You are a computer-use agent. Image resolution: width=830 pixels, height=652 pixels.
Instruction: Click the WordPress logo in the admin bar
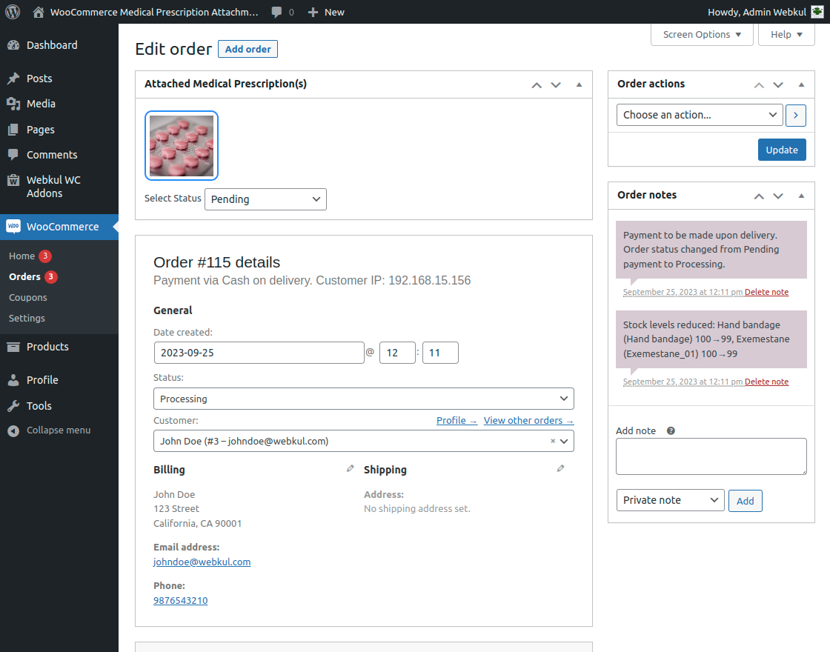click(12, 12)
